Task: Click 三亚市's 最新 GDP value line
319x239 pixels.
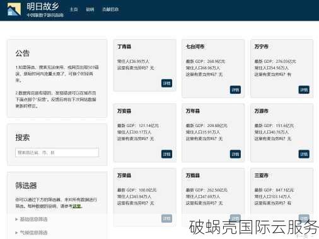Action: [274, 190]
